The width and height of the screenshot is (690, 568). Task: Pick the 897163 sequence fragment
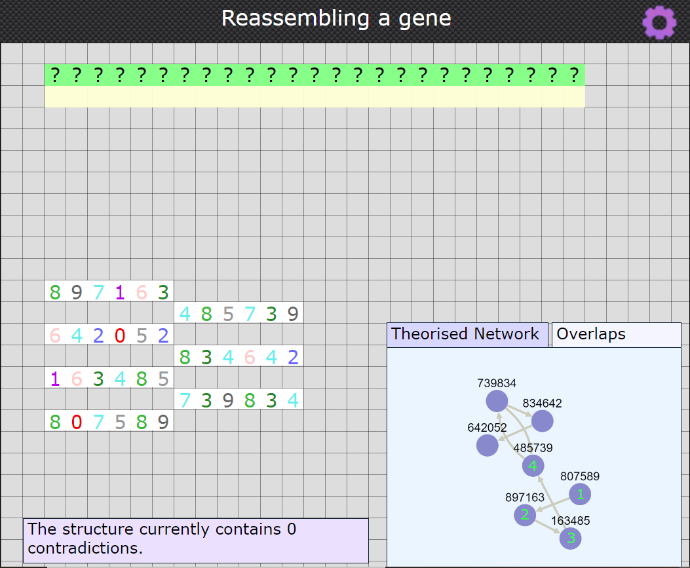coord(109,292)
